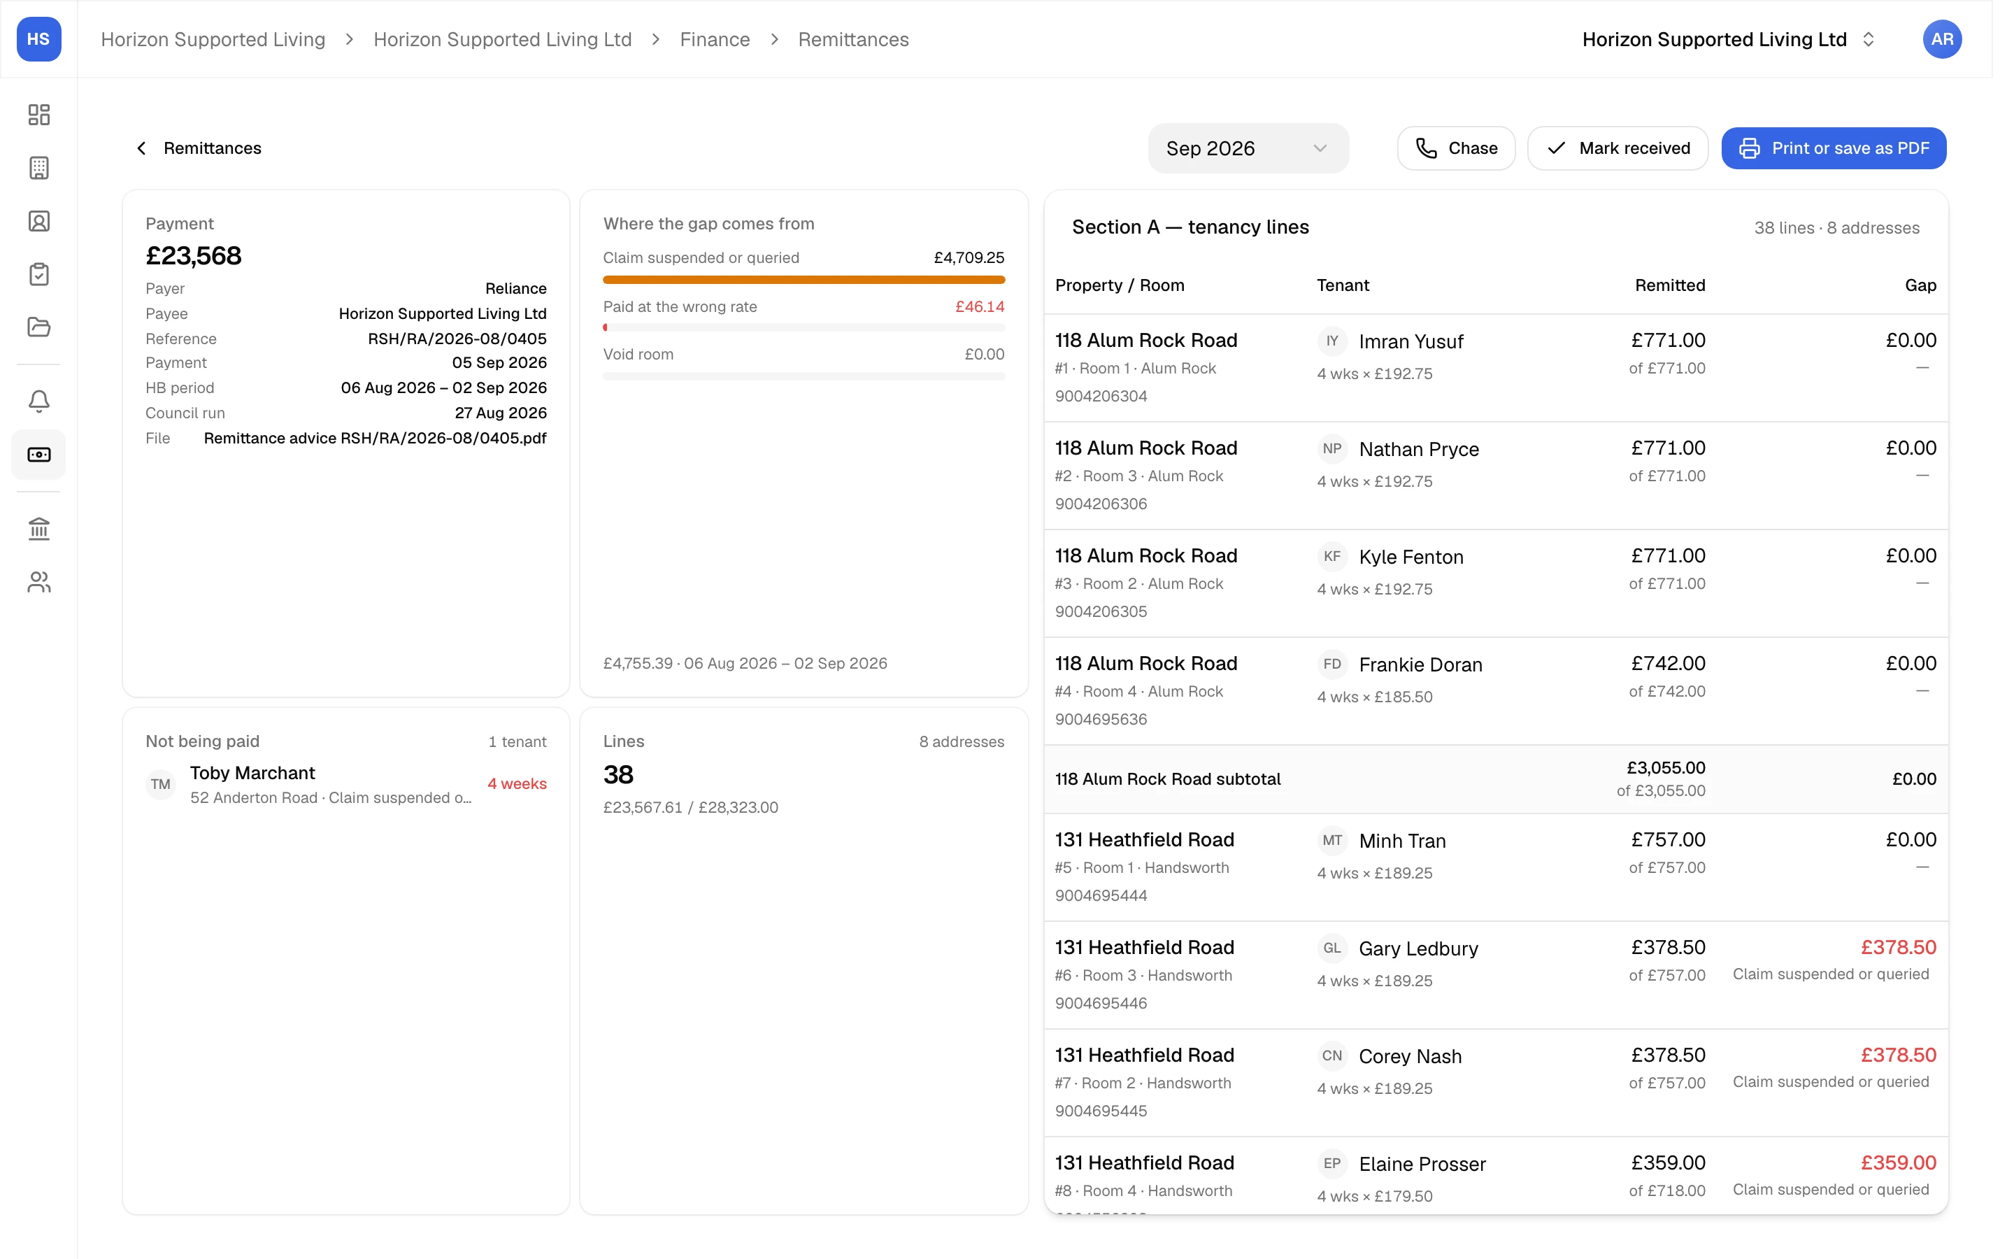Click the Chase button
This screenshot has width=2014, height=1259.
tap(1455, 148)
